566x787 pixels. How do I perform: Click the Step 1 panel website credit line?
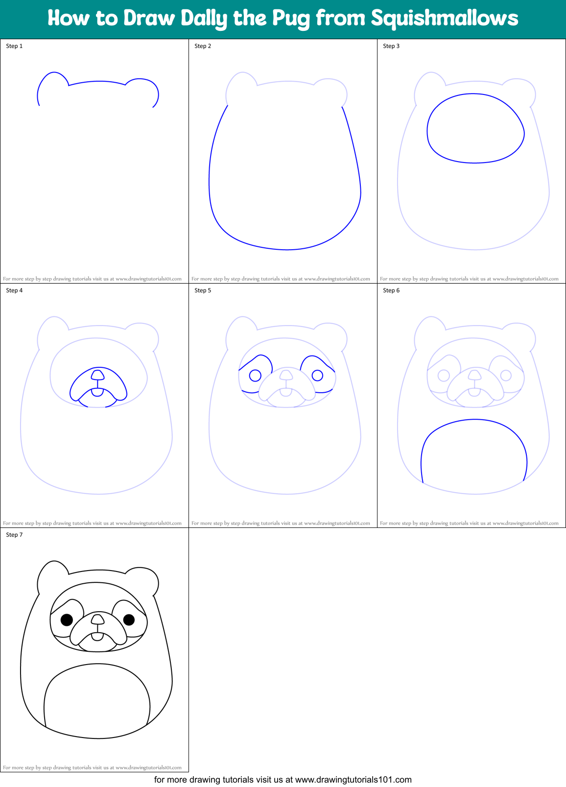pos(92,279)
